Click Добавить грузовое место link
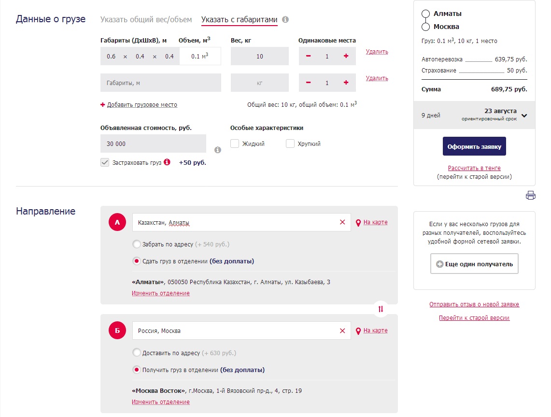The height and width of the screenshot is (417, 551). click(142, 105)
